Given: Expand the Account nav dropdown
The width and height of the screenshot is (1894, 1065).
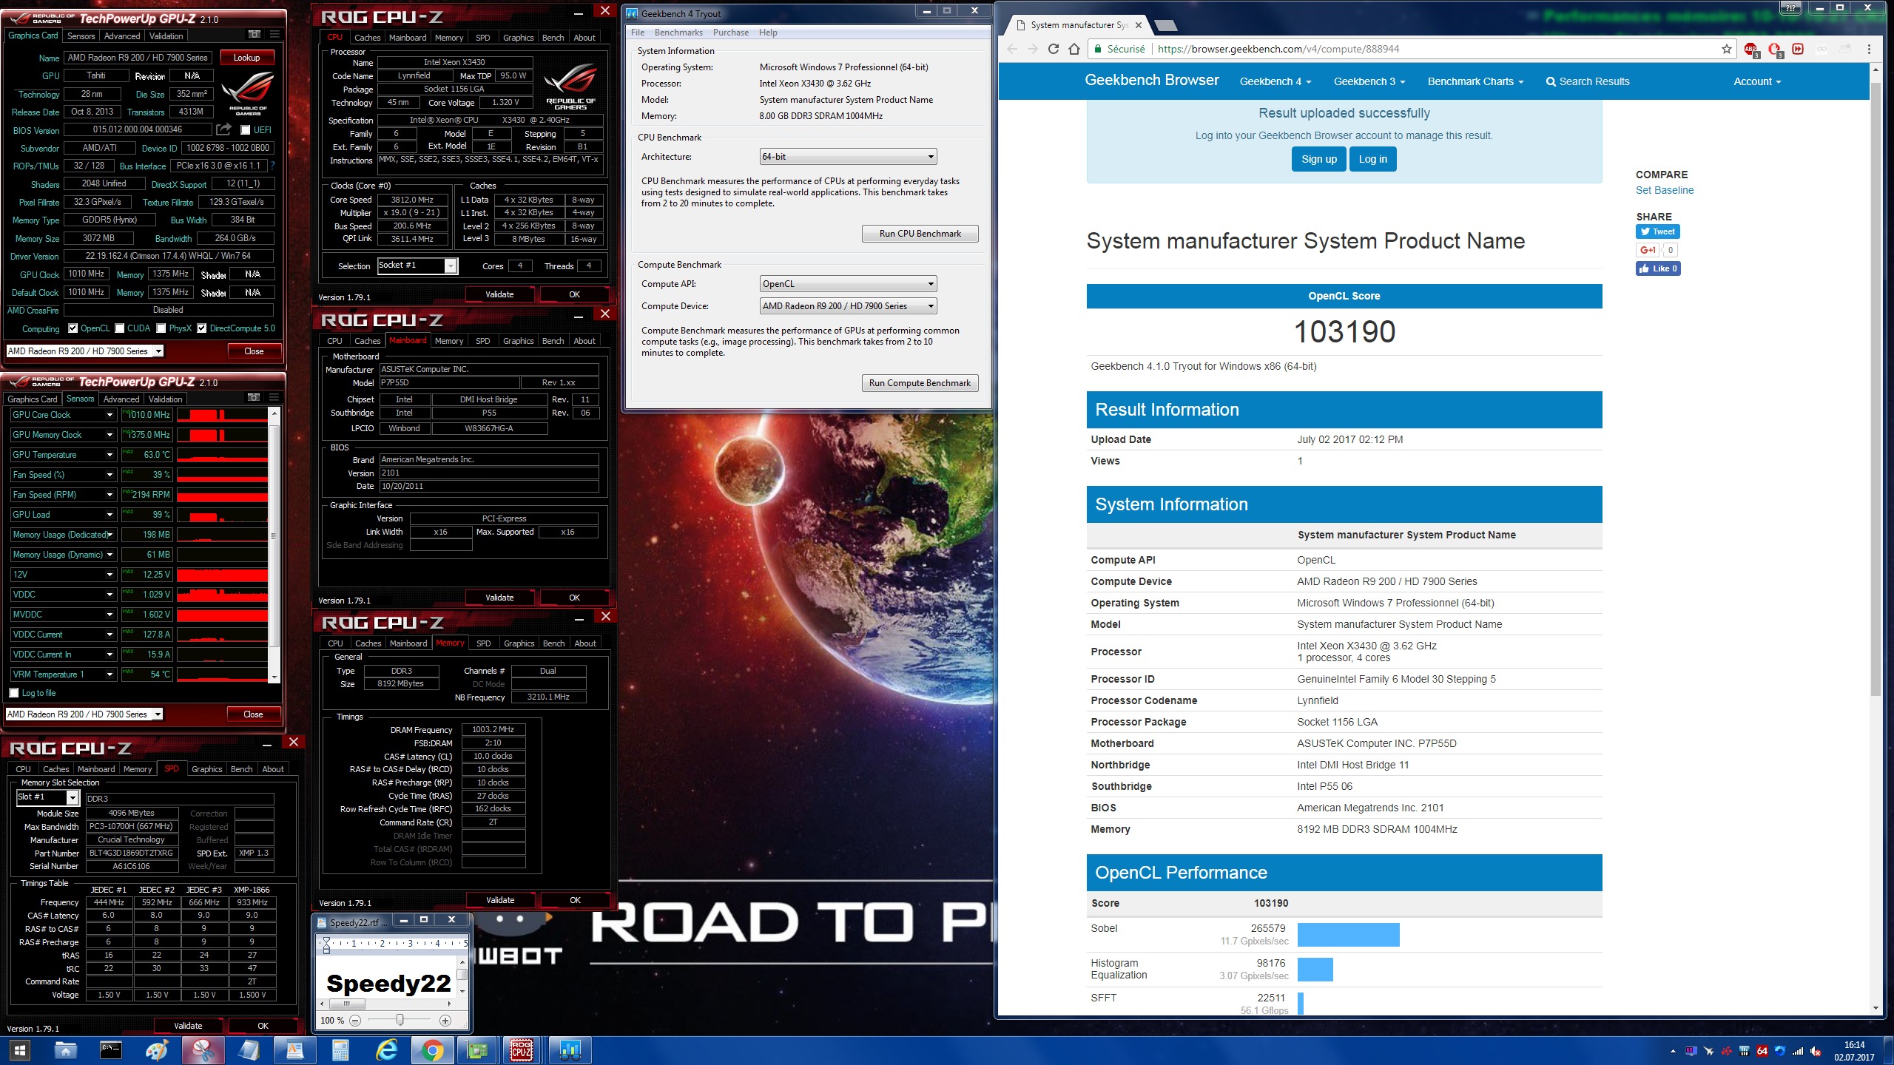Looking at the screenshot, I should click(x=1757, y=81).
